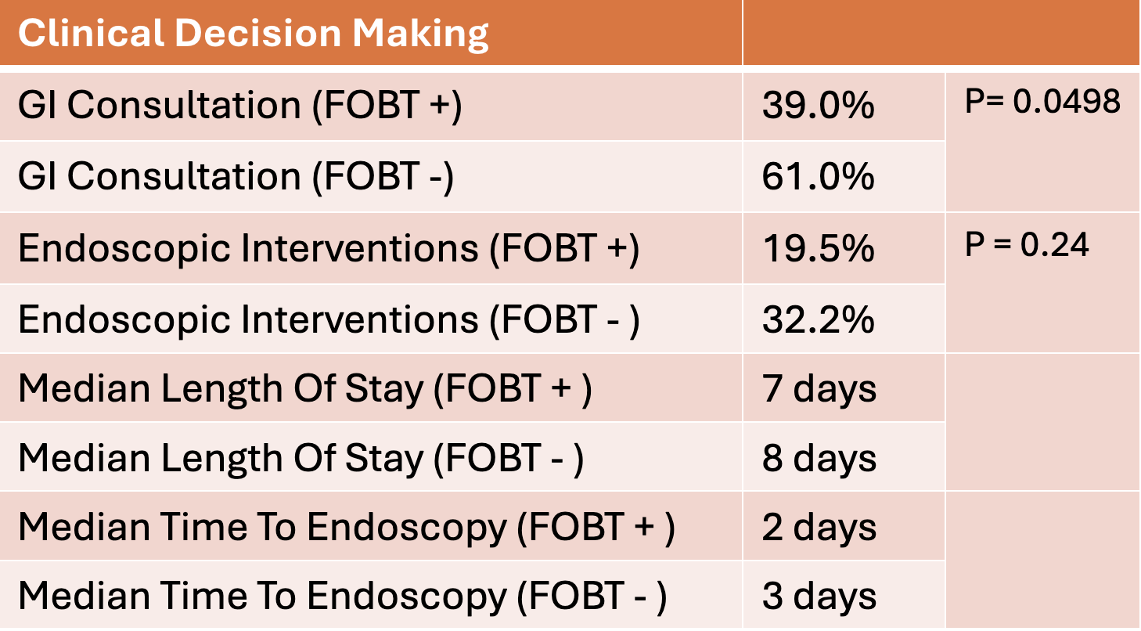
Task: Click the 3 days value cell
Action: [x=844, y=595]
